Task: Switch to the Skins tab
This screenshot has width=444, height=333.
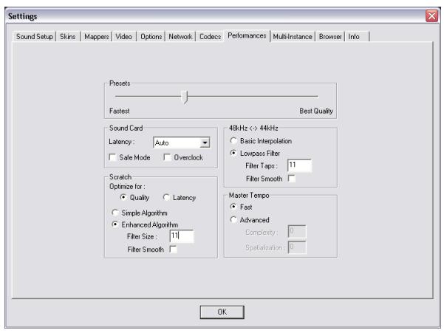Action: tap(68, 36)
